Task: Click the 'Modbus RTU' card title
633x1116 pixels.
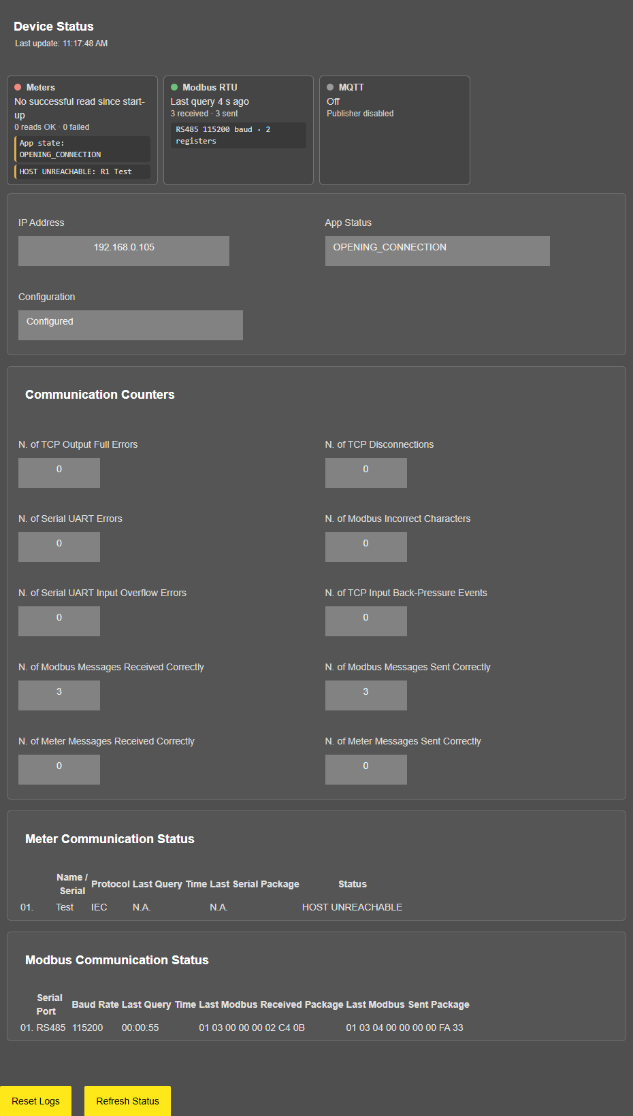Action: click(210, 87)
